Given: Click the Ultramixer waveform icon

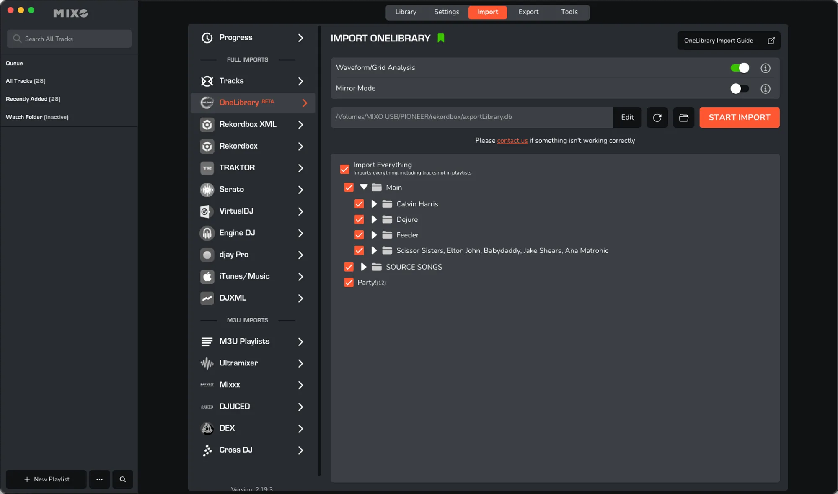Looking at the screenshot, I should coord(207,363).
